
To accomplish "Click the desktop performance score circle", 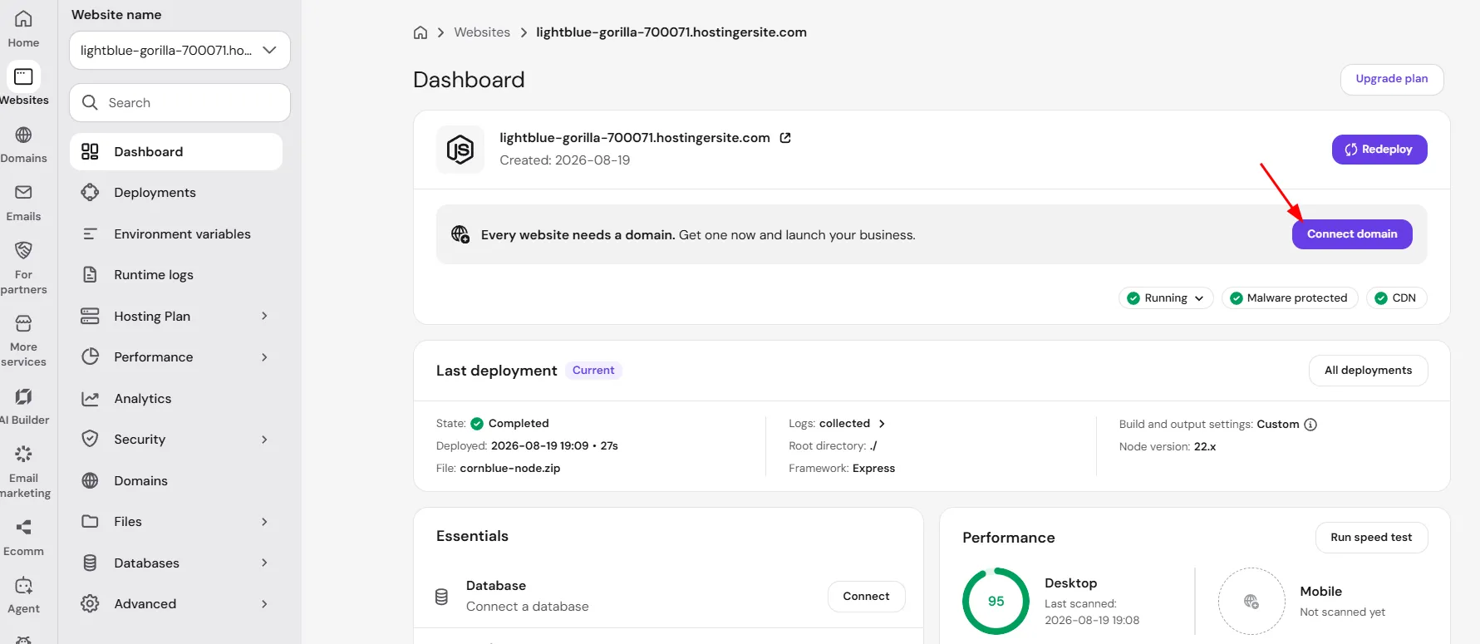I will click(x=996, y=602).
